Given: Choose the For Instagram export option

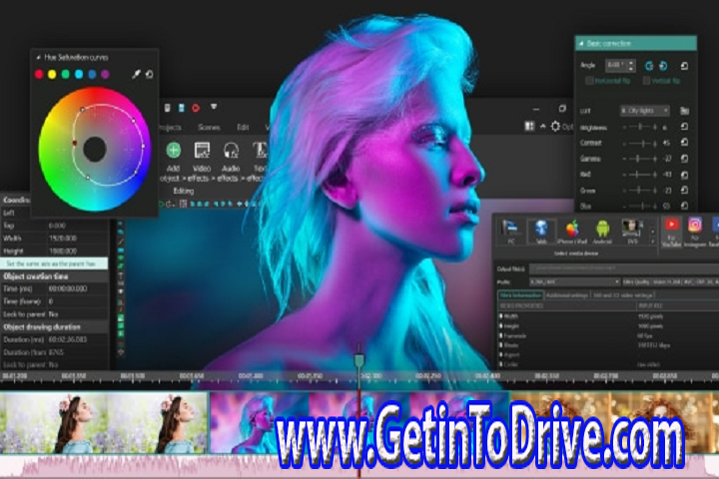Looking at the screenshot, I should click(x=695, y=232).
